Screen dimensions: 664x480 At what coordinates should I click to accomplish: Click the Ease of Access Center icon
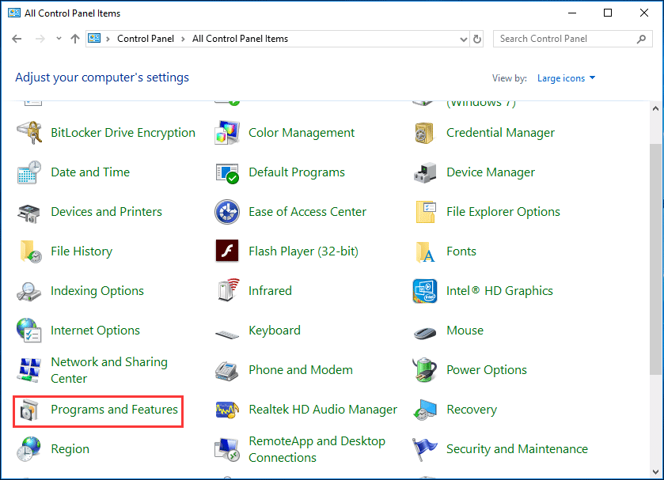[227, 212]
